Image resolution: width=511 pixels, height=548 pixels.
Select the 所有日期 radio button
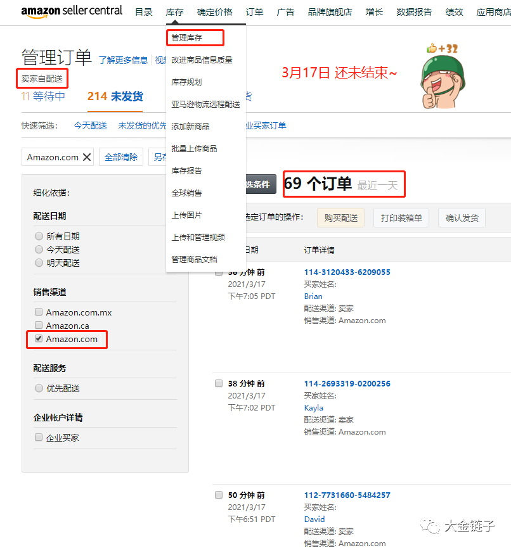[39, 236]
